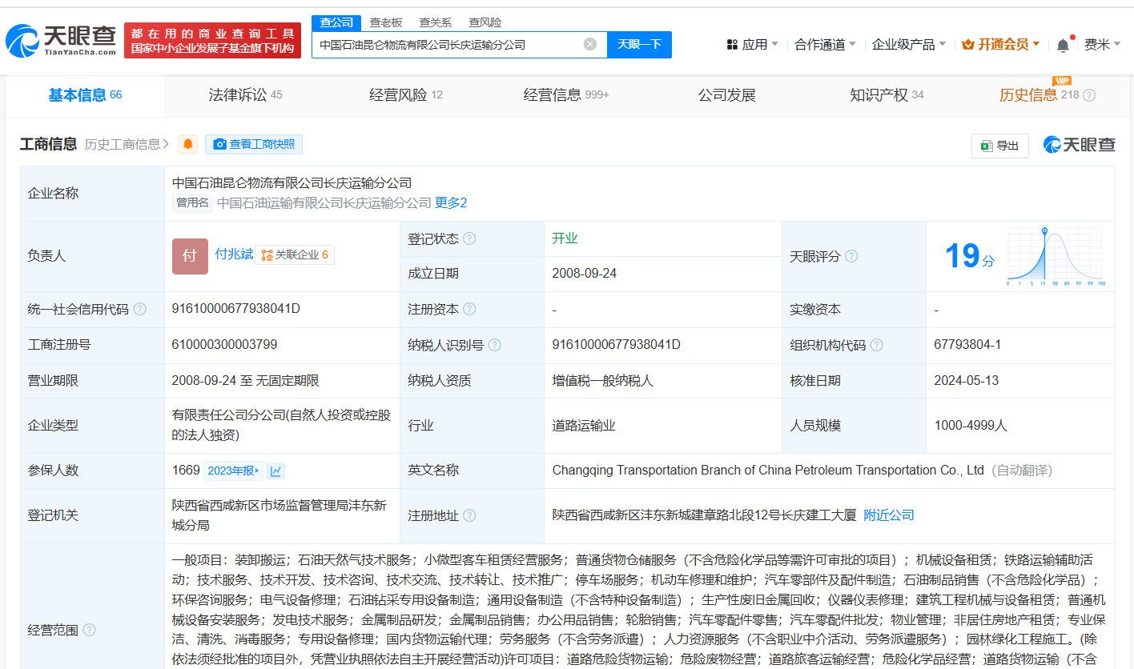Select the 开业 registration status value
This screenshot has width=1134, height=669.
click(x=565, y=238)
